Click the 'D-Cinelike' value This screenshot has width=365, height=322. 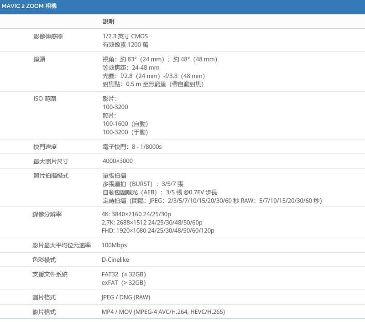pos(115,260)
